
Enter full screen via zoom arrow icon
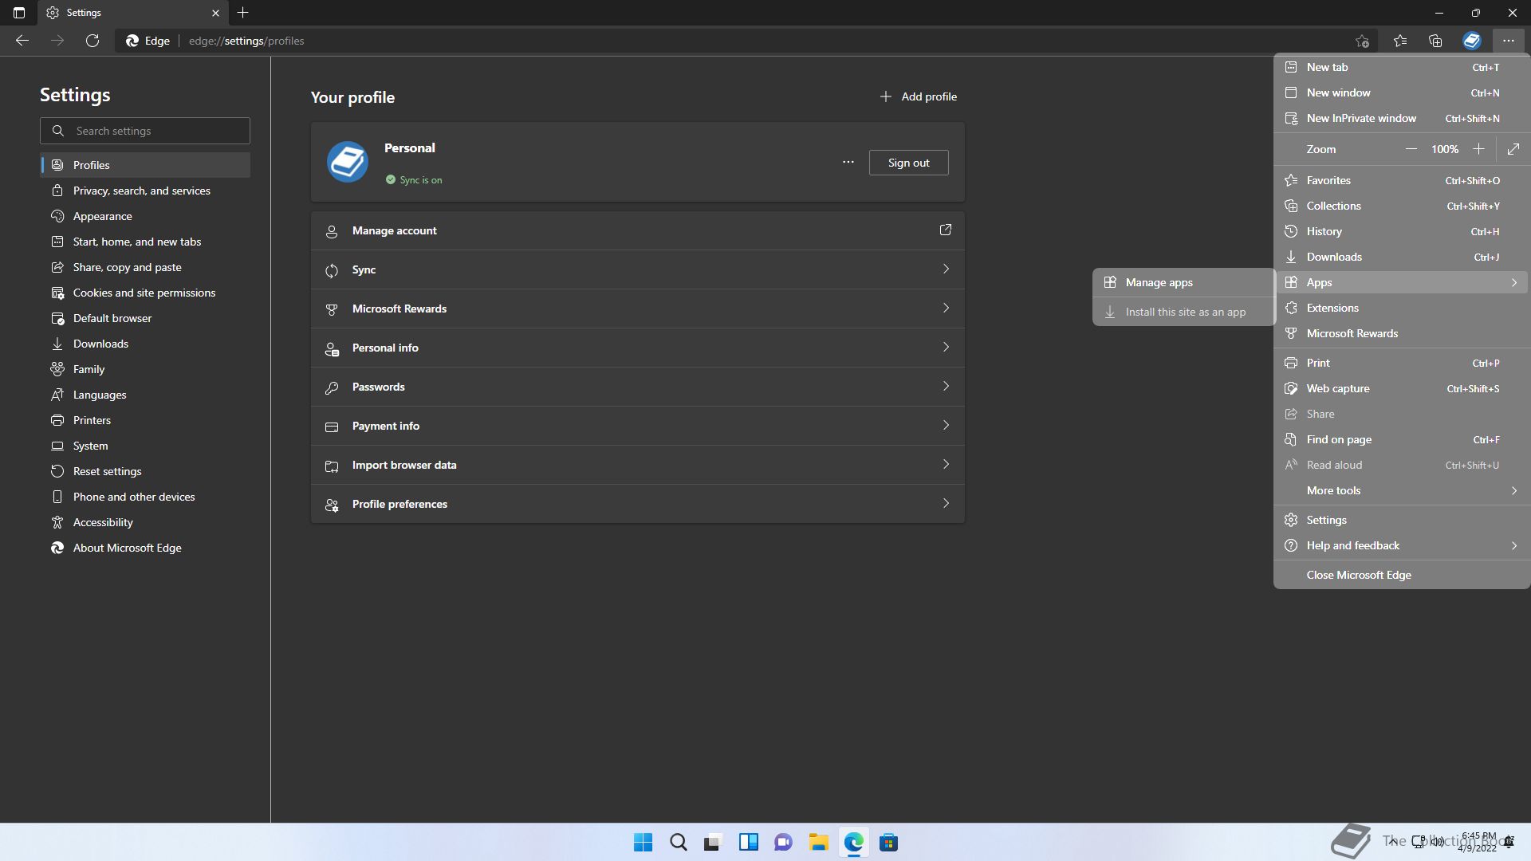(1513, 149)
